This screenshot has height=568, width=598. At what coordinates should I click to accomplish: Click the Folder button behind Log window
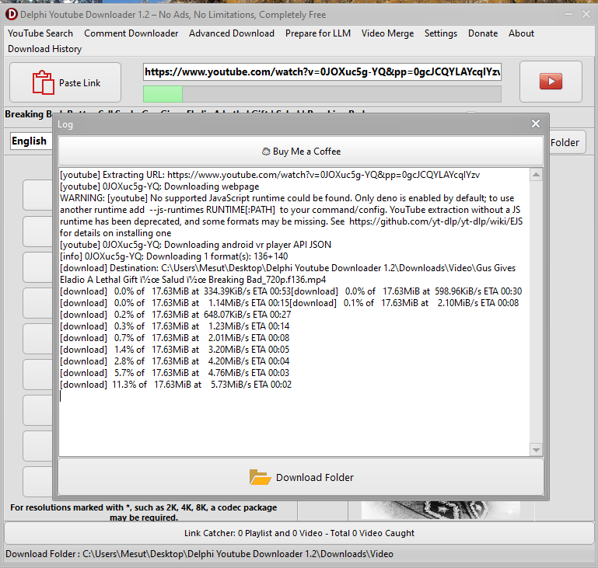(567, 142)
